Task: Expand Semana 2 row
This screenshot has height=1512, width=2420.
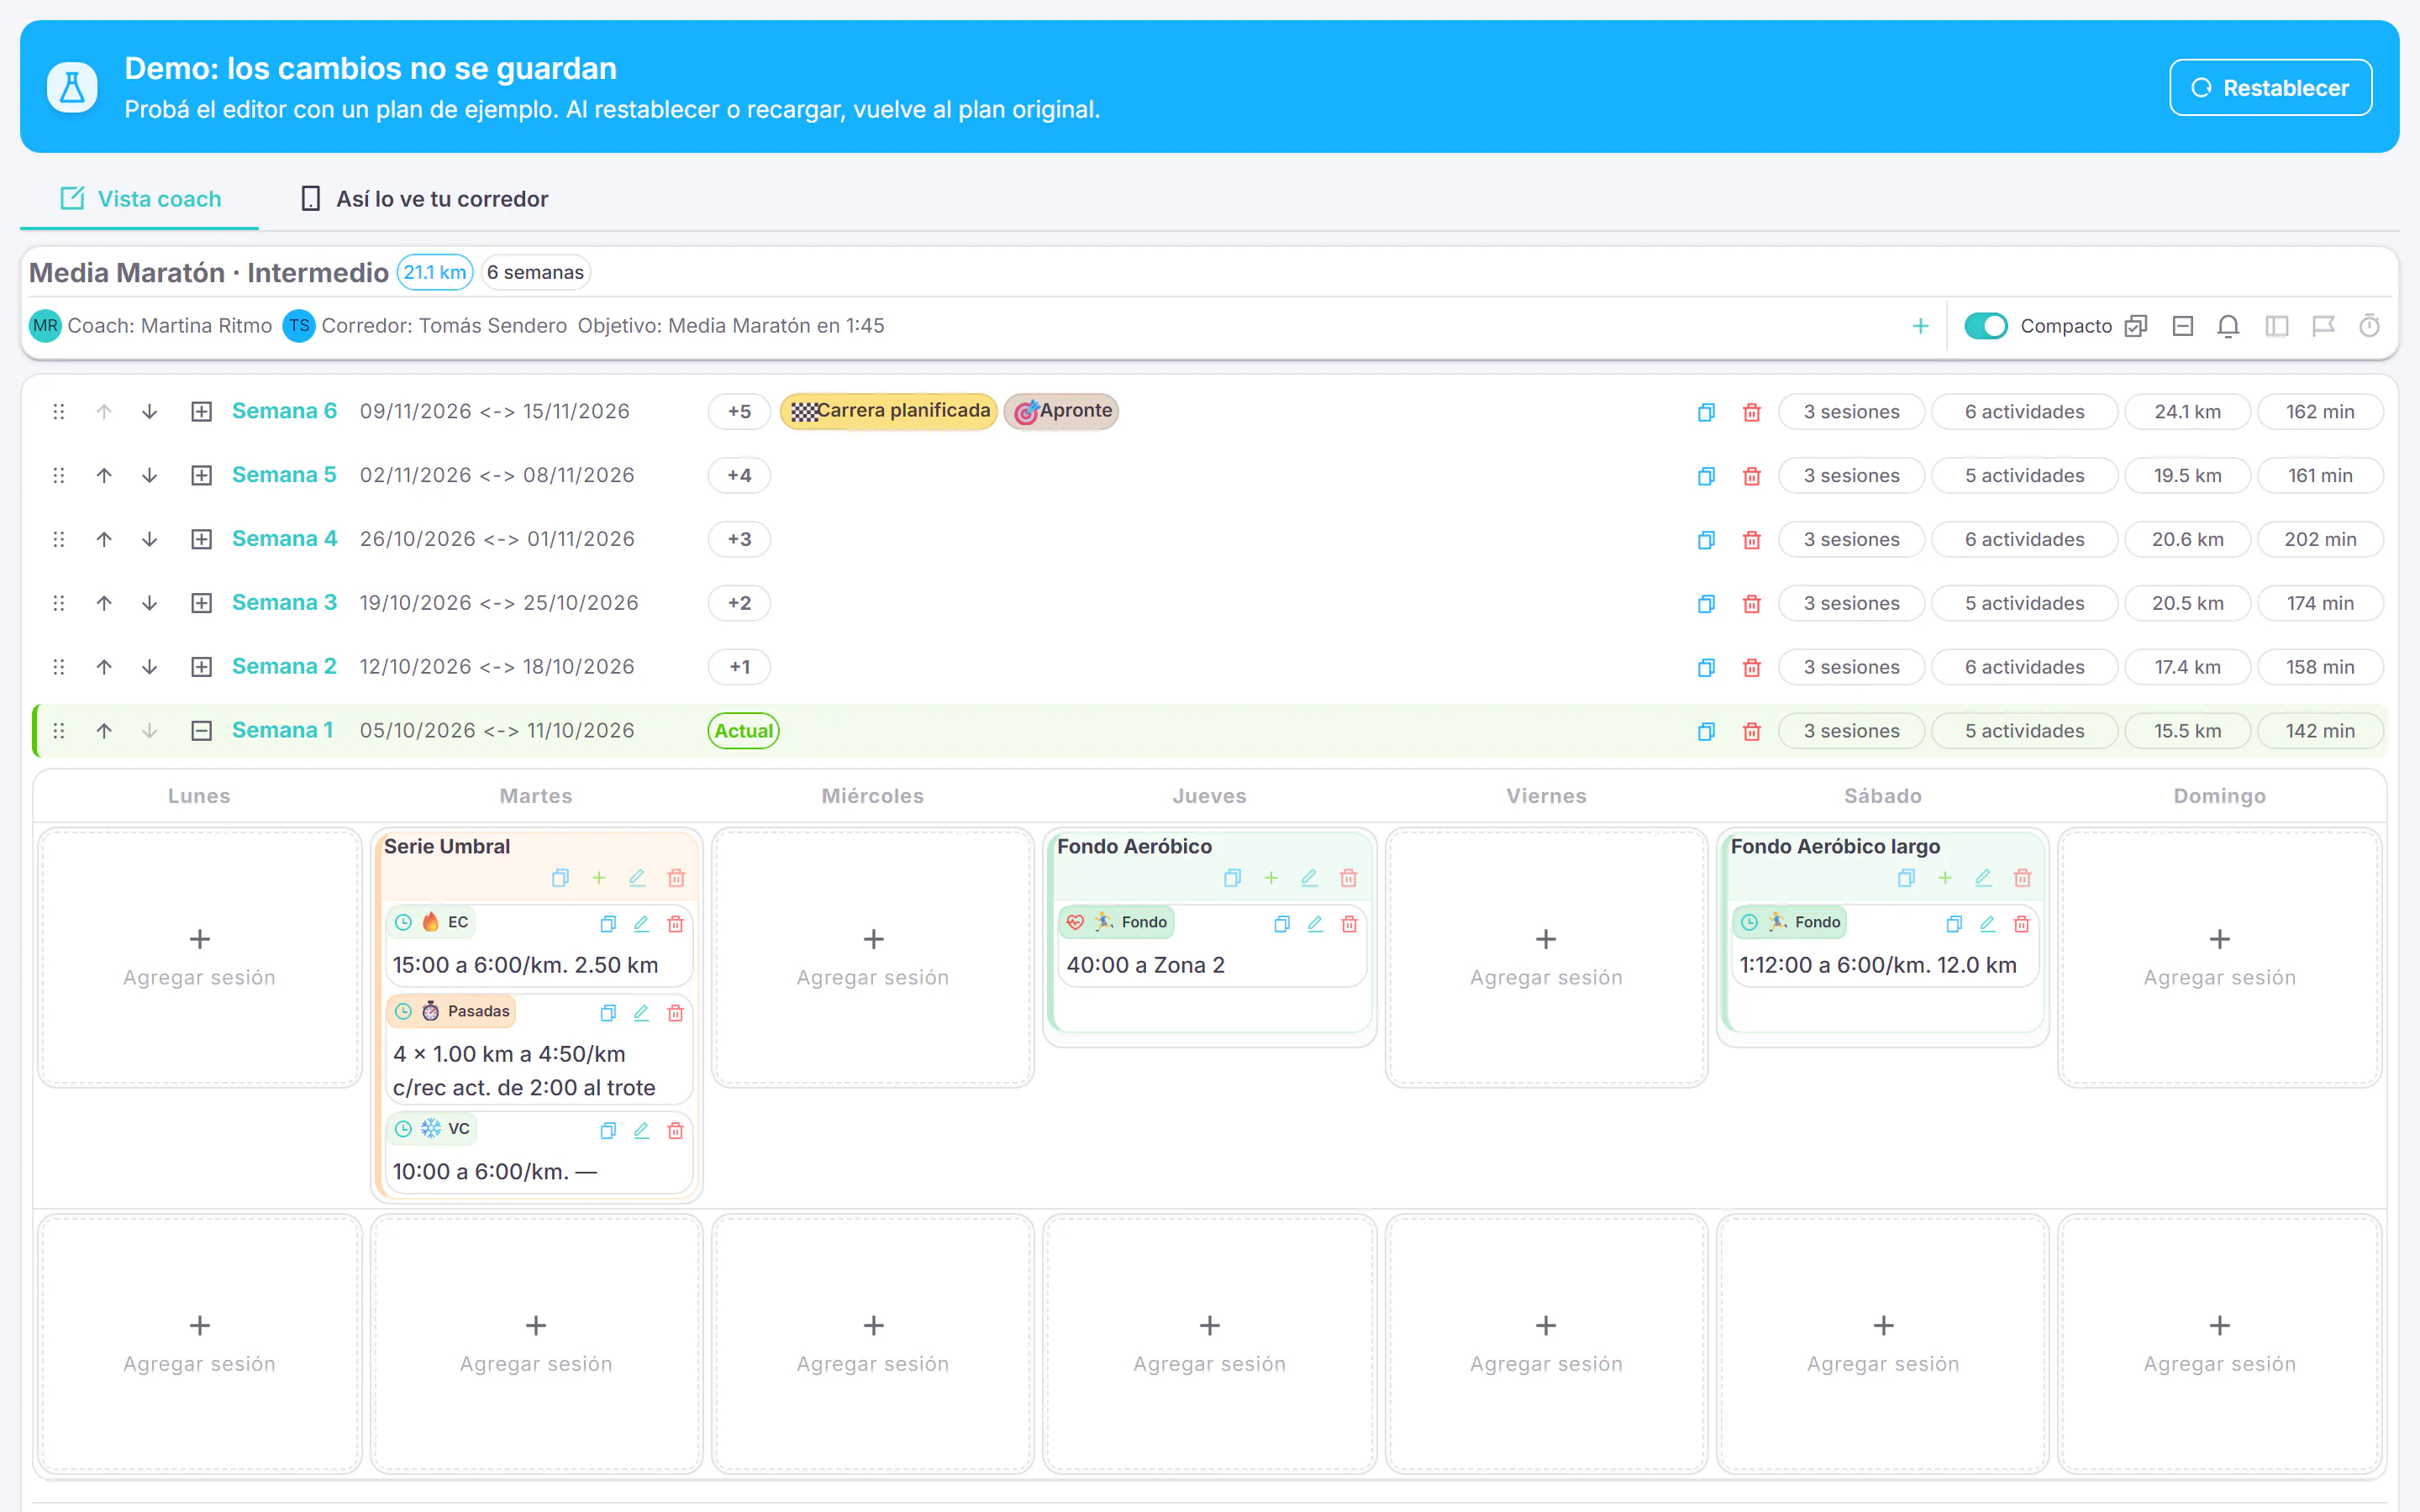Action: pos(201,667)
